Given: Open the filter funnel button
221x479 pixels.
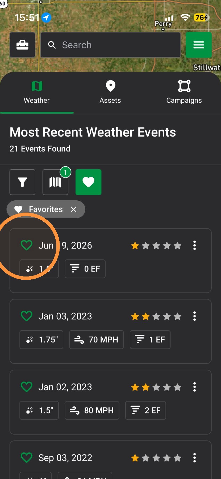Looking at the screenshot, I should coord(23,182).
